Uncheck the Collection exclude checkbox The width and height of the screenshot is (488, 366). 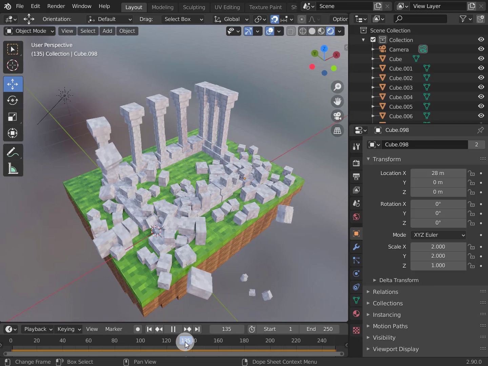[373, 40]
